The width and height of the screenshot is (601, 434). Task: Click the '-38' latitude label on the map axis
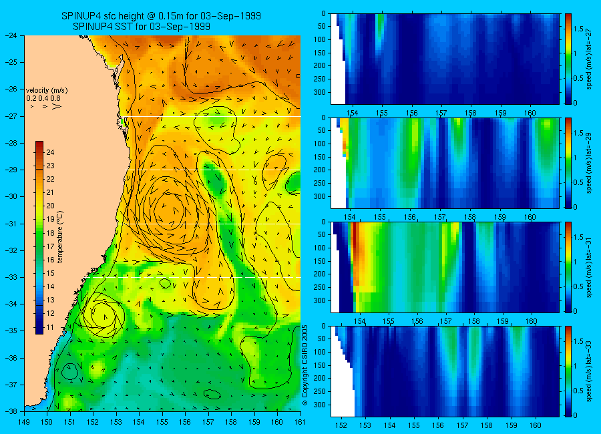pos(13,411)
